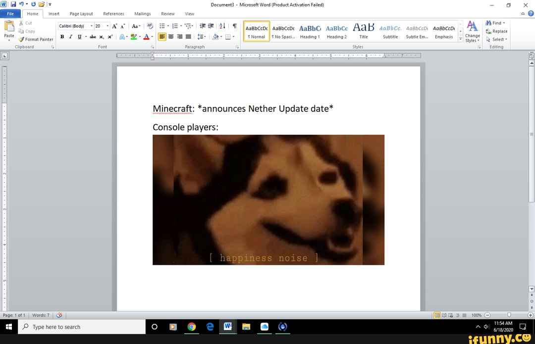Toggle Bold formatting

coord(62,37)
